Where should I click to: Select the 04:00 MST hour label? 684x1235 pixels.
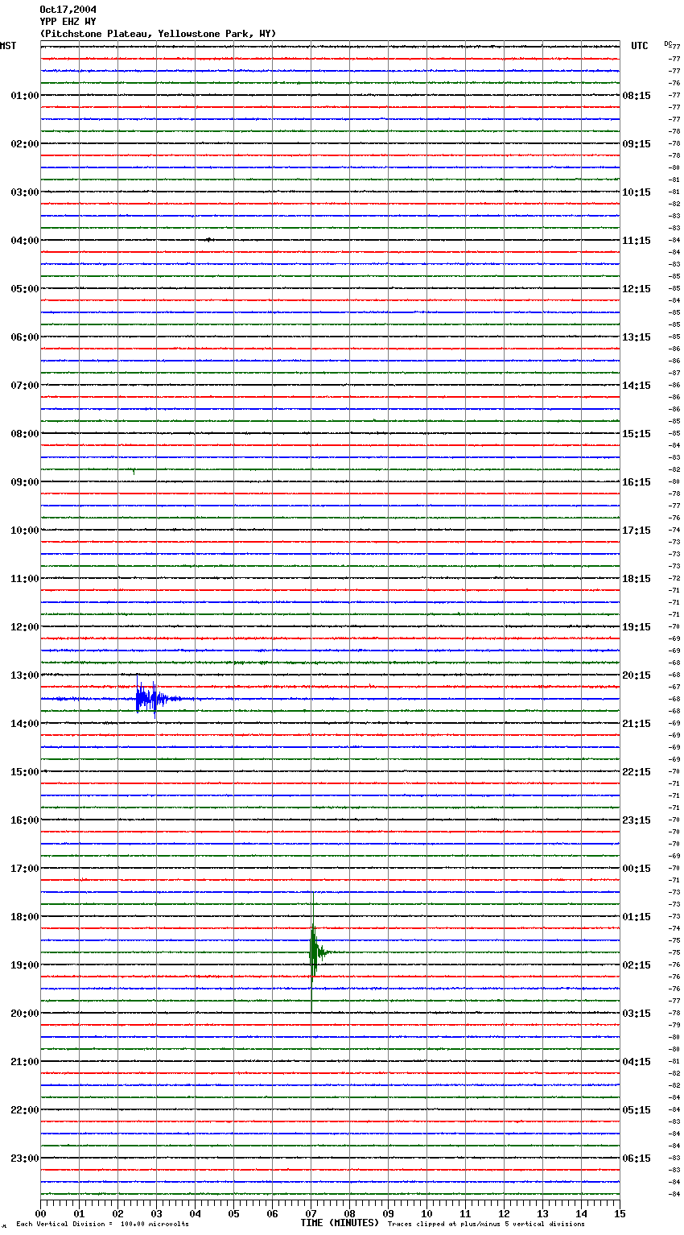pos(25,241)
